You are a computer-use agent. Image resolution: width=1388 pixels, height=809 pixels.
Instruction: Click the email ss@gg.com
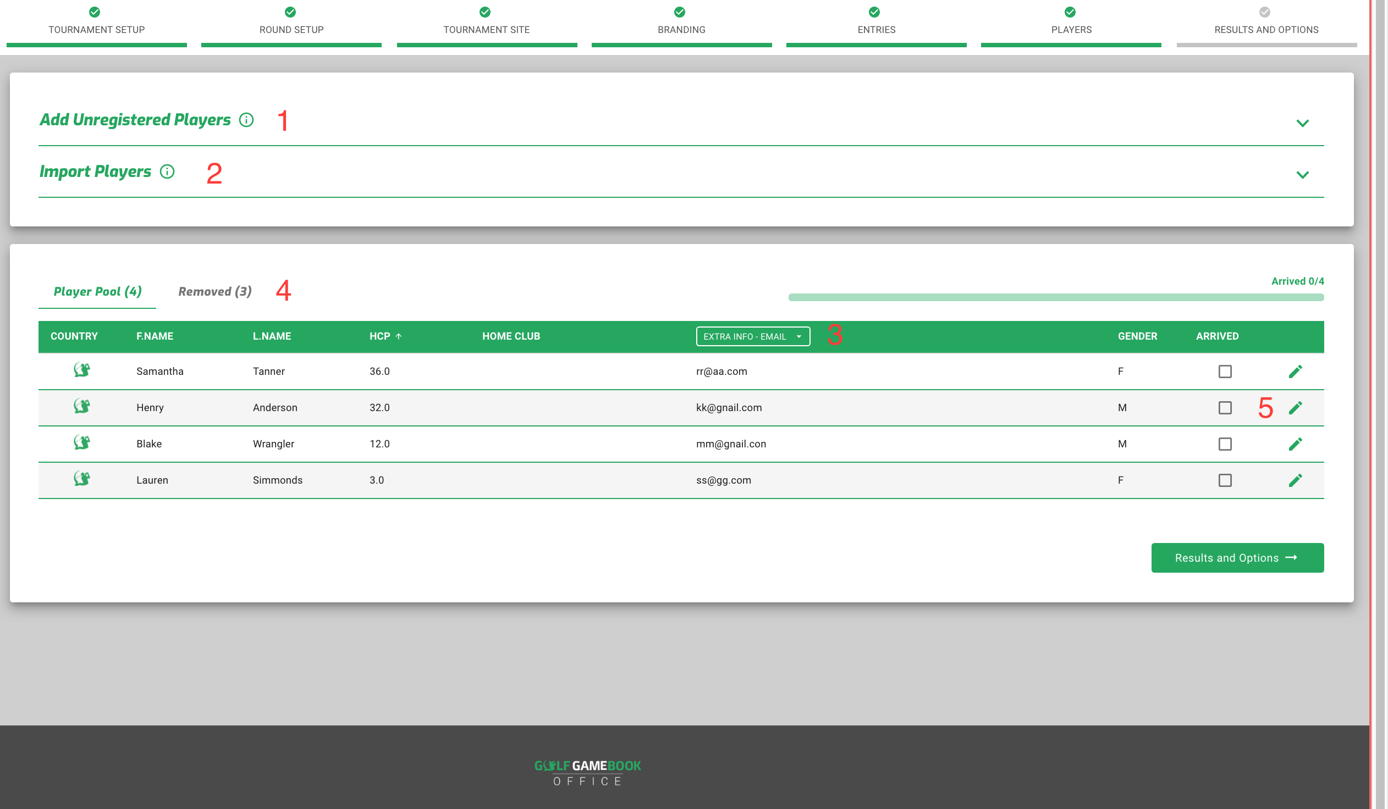[x=725, y=481]
